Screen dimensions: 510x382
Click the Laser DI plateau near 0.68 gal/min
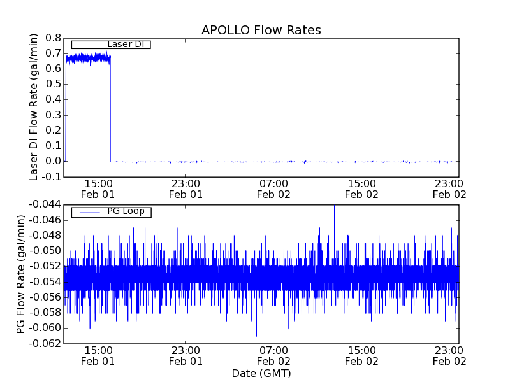coord(88,59)
